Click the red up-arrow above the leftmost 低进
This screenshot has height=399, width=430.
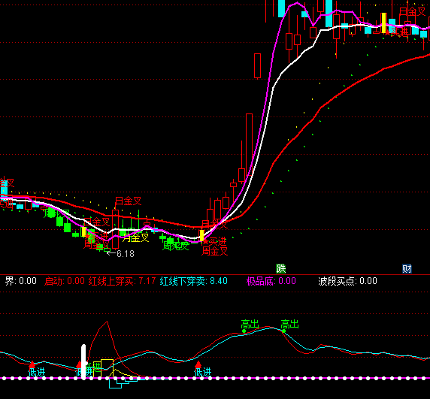32,364
